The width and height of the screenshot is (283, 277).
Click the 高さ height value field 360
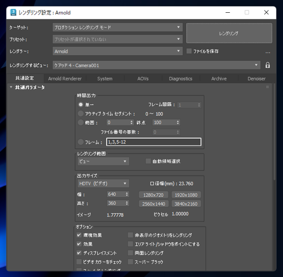coord(116,203)
